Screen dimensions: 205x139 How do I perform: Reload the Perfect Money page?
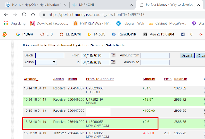[x=24, y=14]
